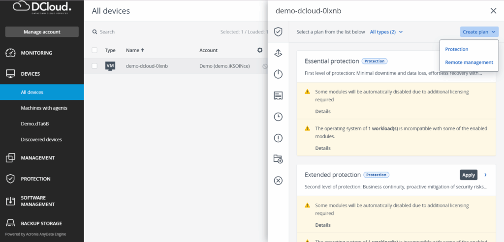Apply the Extended protection plan

tap(469, 175)
